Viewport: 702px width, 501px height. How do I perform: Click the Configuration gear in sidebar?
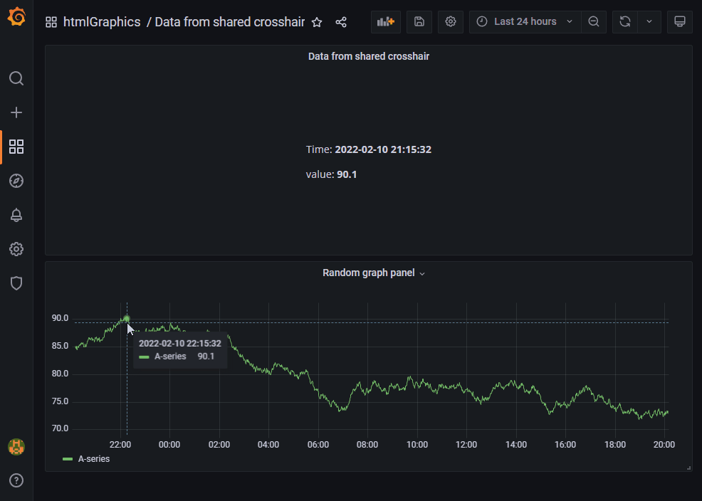(16, 249)
